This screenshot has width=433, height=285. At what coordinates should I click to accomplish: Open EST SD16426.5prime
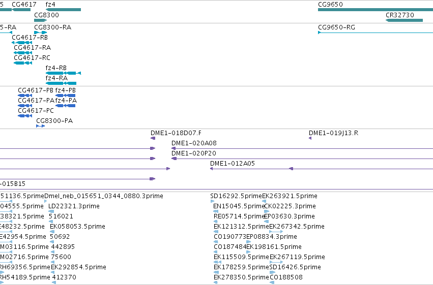coord(295,267)
